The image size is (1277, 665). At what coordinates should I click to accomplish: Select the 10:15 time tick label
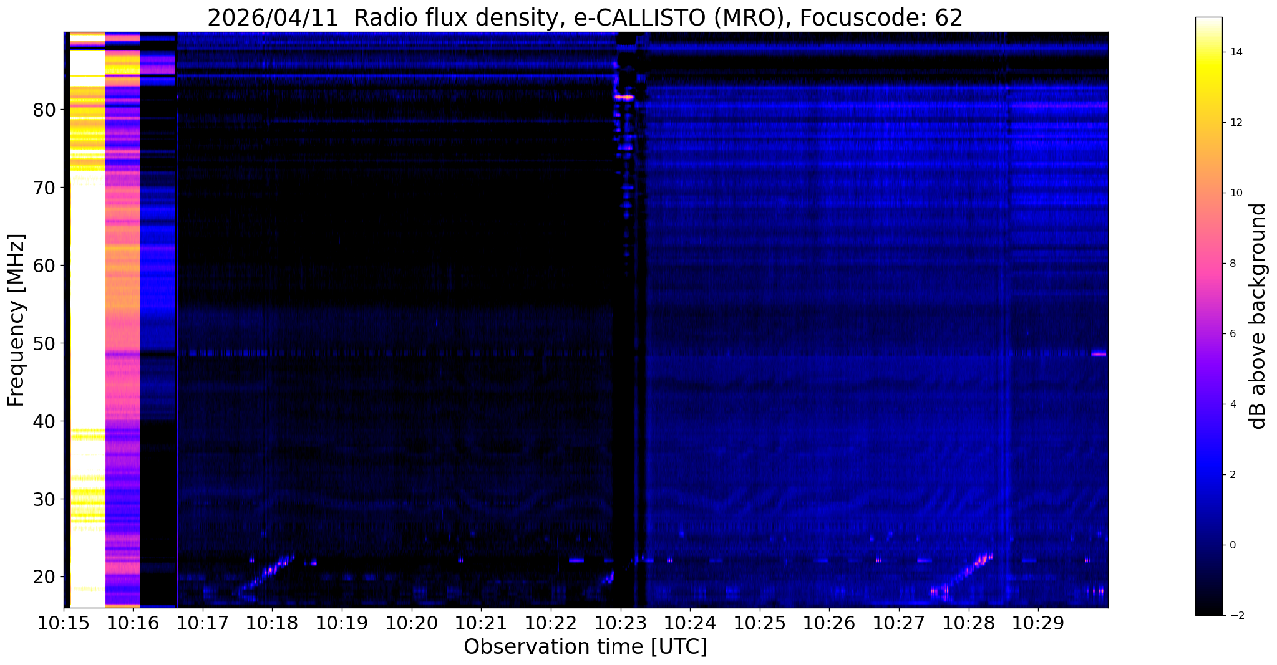pos(64,623)
